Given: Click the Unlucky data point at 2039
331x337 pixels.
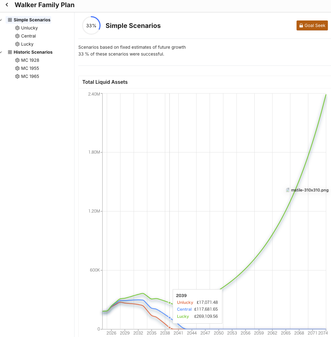Looking at the screenshot, I should coord(170,327).
